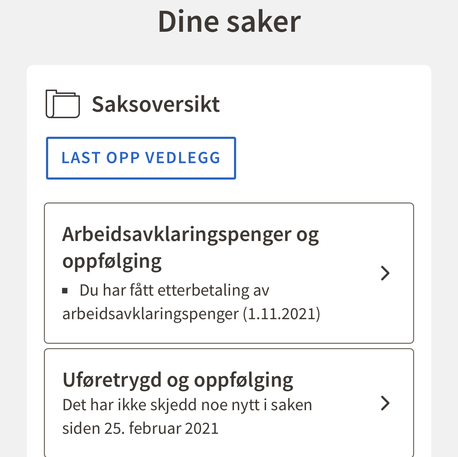Viewport: 458px width, 457px height.
Task: Click the Dine saker page title
Action: pos(229,21)
